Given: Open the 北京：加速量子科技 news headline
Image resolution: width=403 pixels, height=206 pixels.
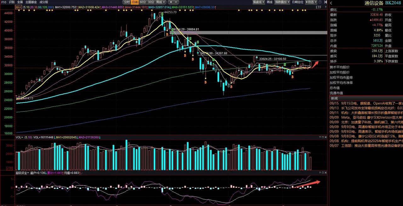Looking at the screenshot, I should pyautogui.click(x=366, y=122).
